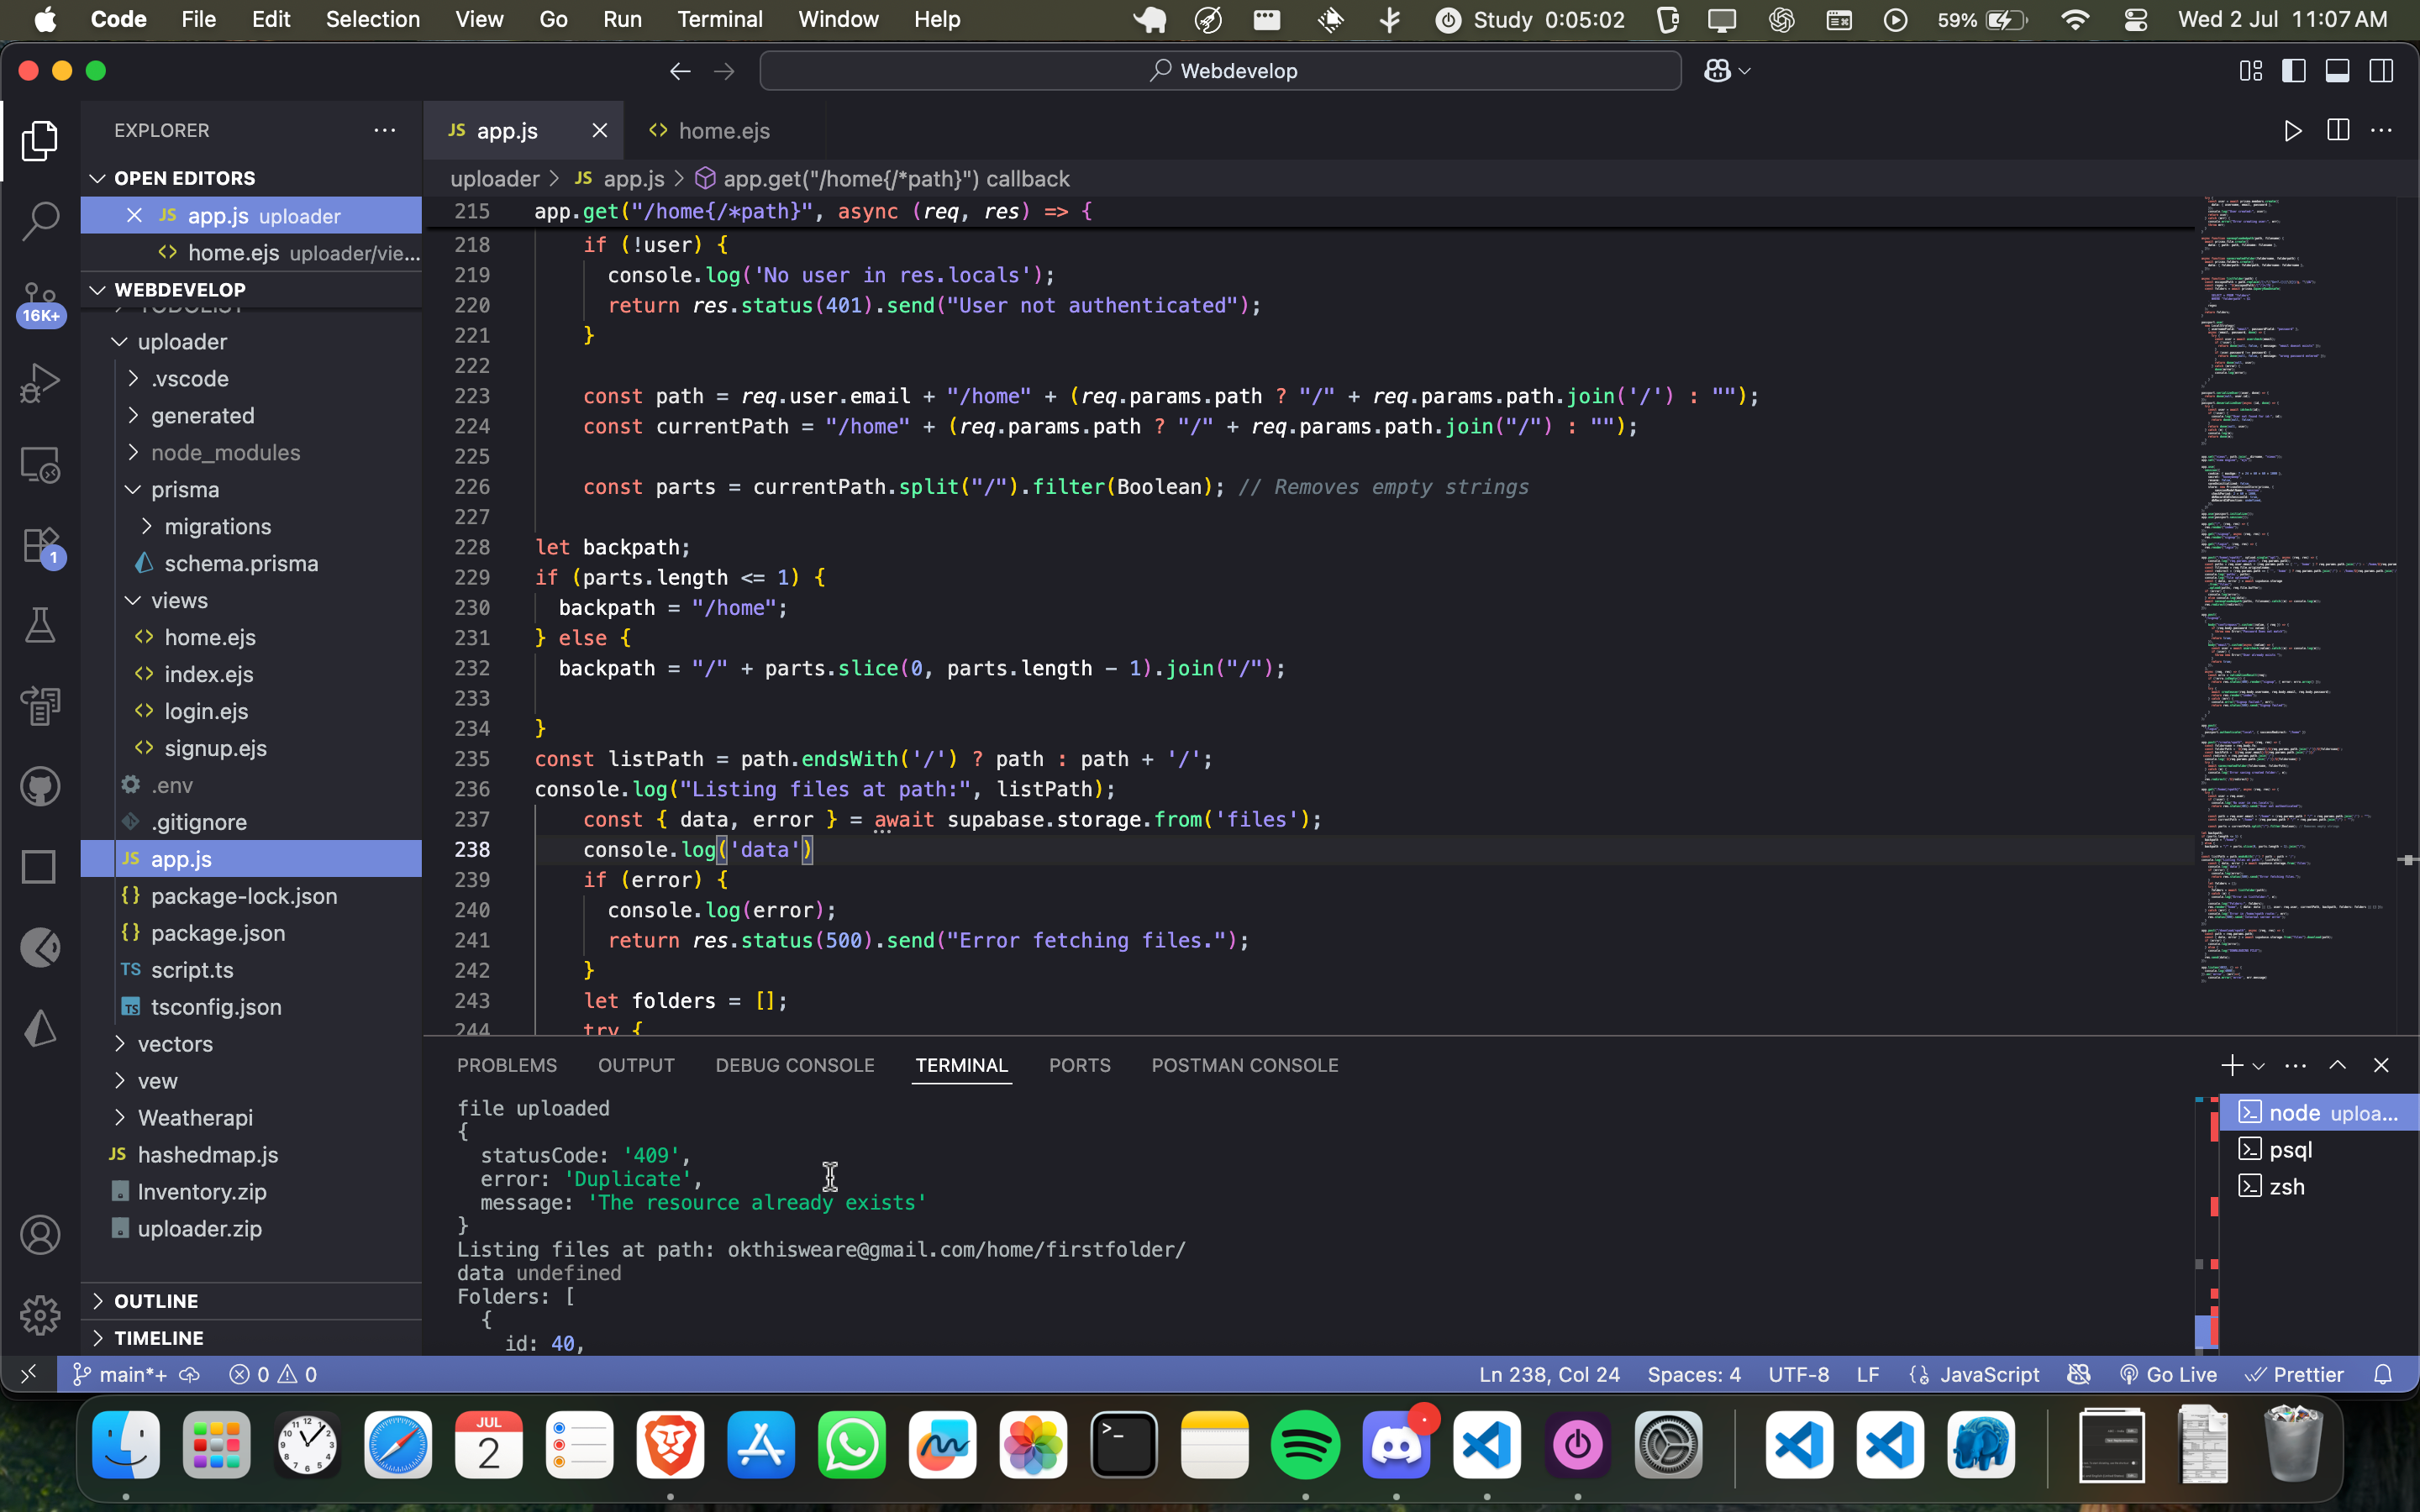Open the Accounts icon in activity bar
Image resolution: width=2420 pixels, height=1512 pixels.
click(x=40, y=1235)
